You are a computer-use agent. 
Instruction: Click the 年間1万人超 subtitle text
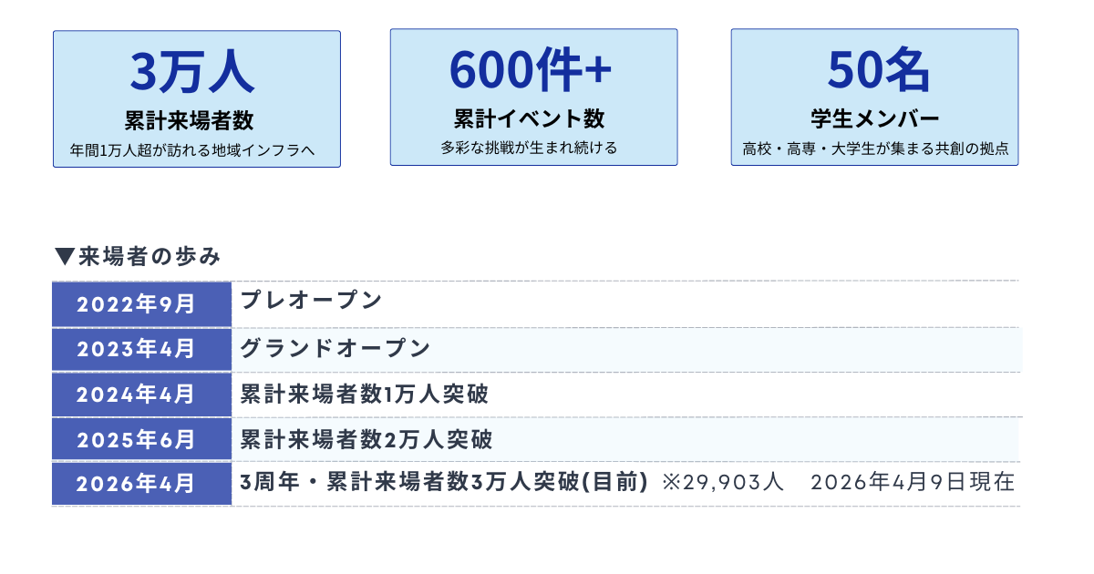coord(192,149)
